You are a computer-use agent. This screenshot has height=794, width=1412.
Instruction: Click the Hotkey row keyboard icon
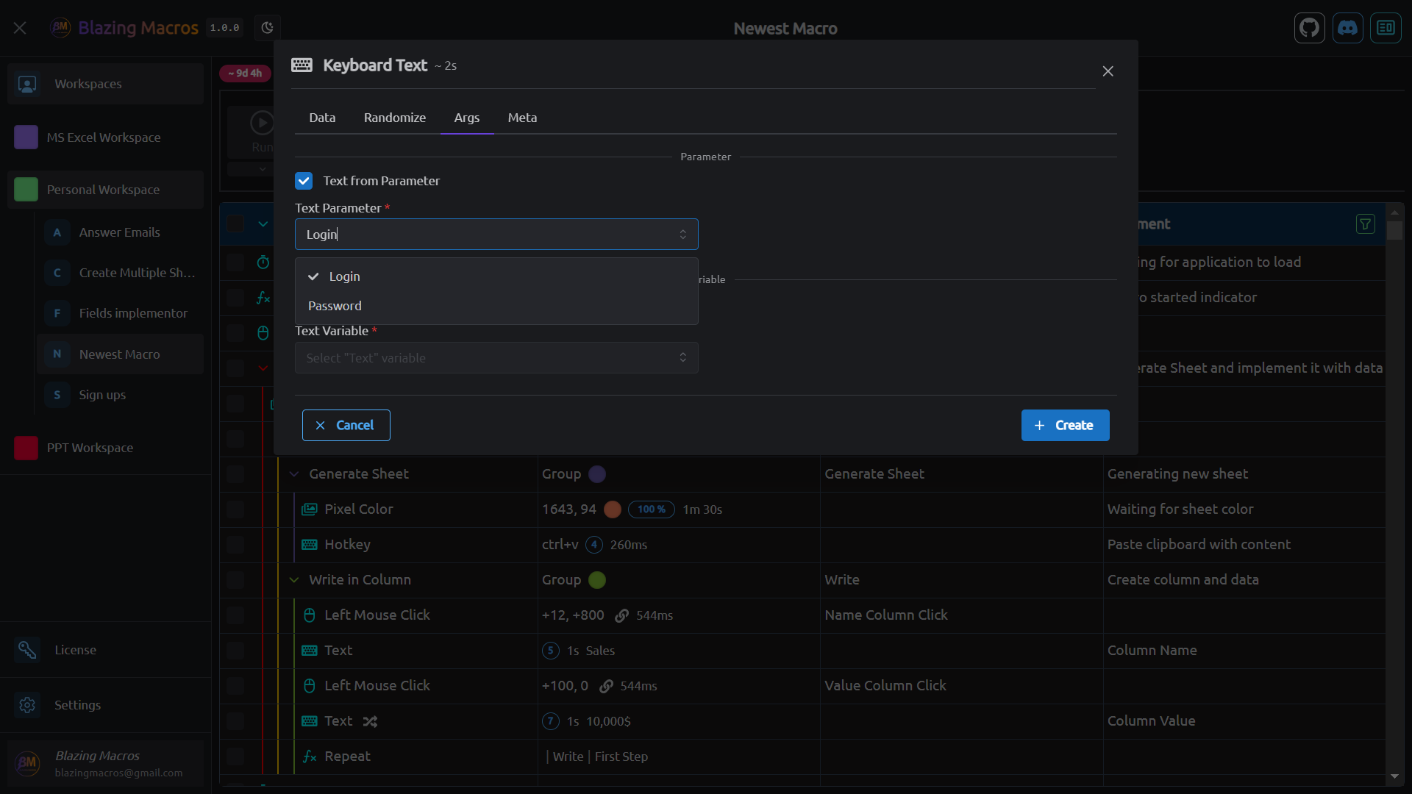tap(310, 545)
